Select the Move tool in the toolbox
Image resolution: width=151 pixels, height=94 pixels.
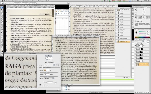[2, 10]
